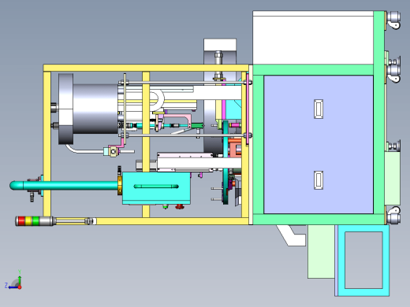The width and height of the screenshot is (410, 307).
Task: Select the white top panel of the cabinet
Action: [x=313, y=38]
